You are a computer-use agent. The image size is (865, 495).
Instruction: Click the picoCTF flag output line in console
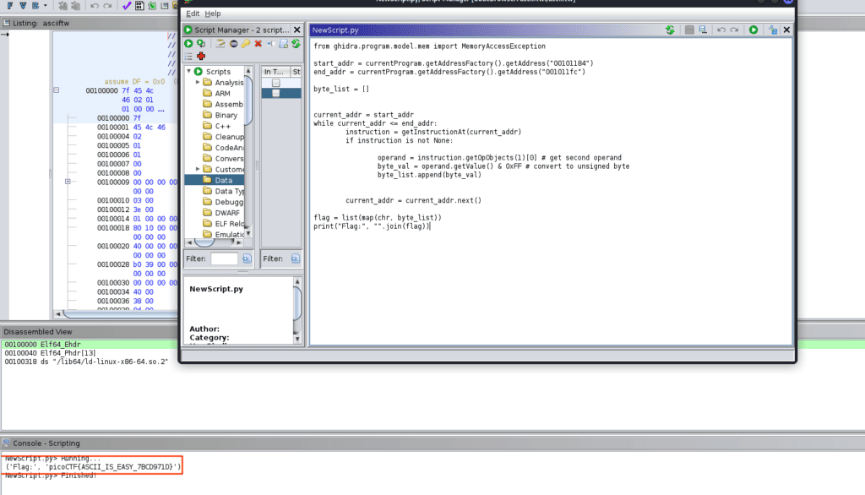click(x=93, y=467)
